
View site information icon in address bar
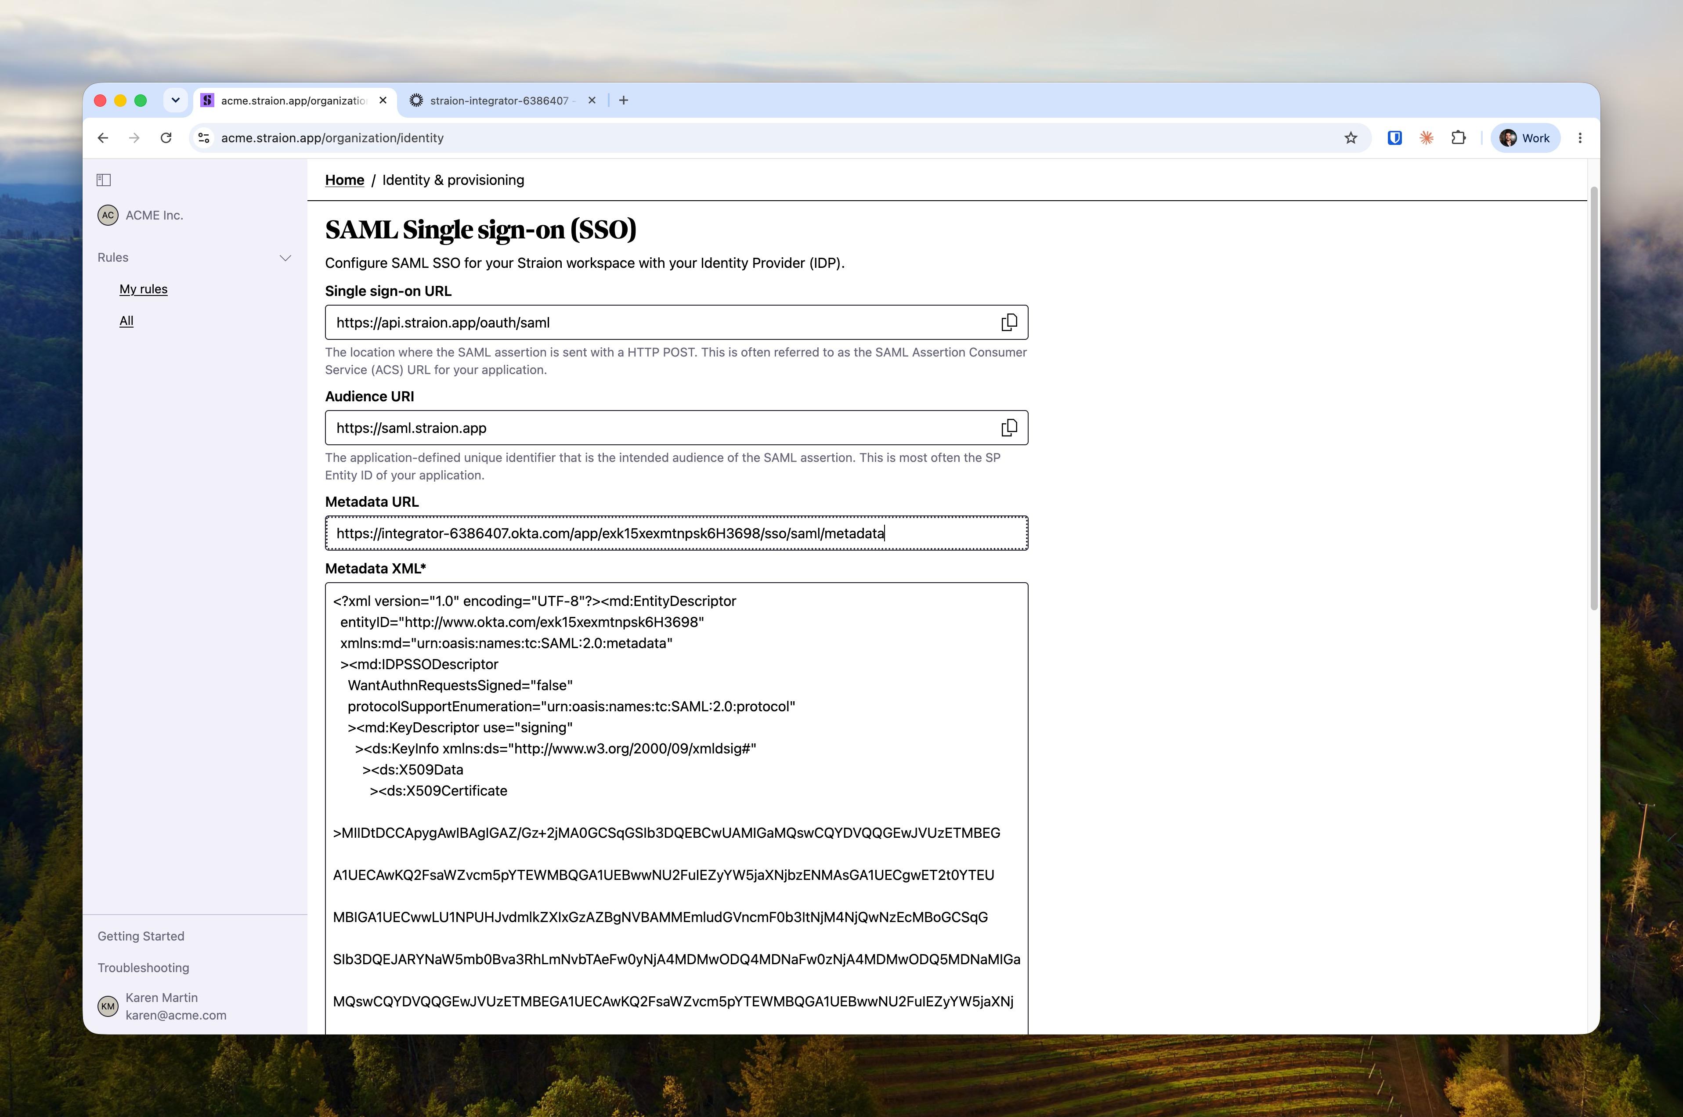point(204,138)
